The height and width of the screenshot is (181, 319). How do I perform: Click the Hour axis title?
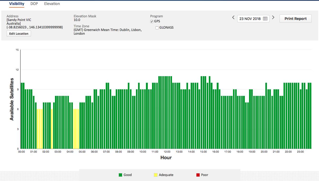(x=166, y=158)
